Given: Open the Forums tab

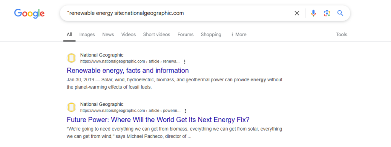Looking at the screenshot, I should [186, 35].
